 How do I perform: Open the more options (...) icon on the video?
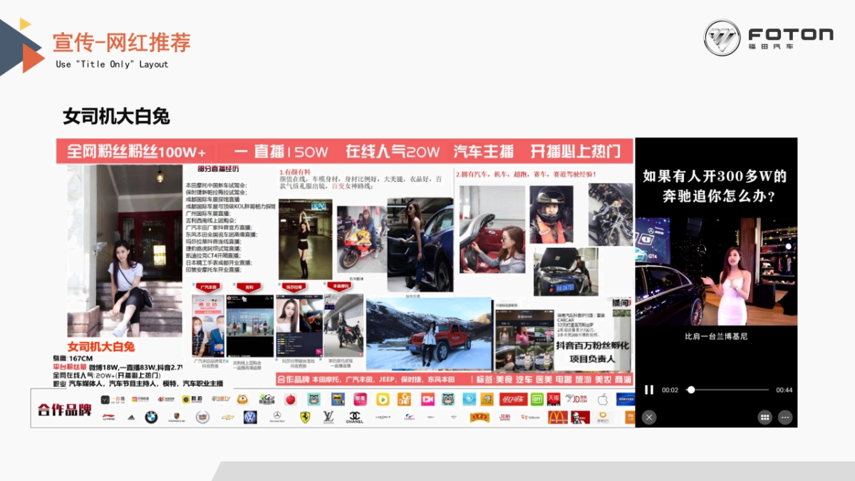(784, 417)
